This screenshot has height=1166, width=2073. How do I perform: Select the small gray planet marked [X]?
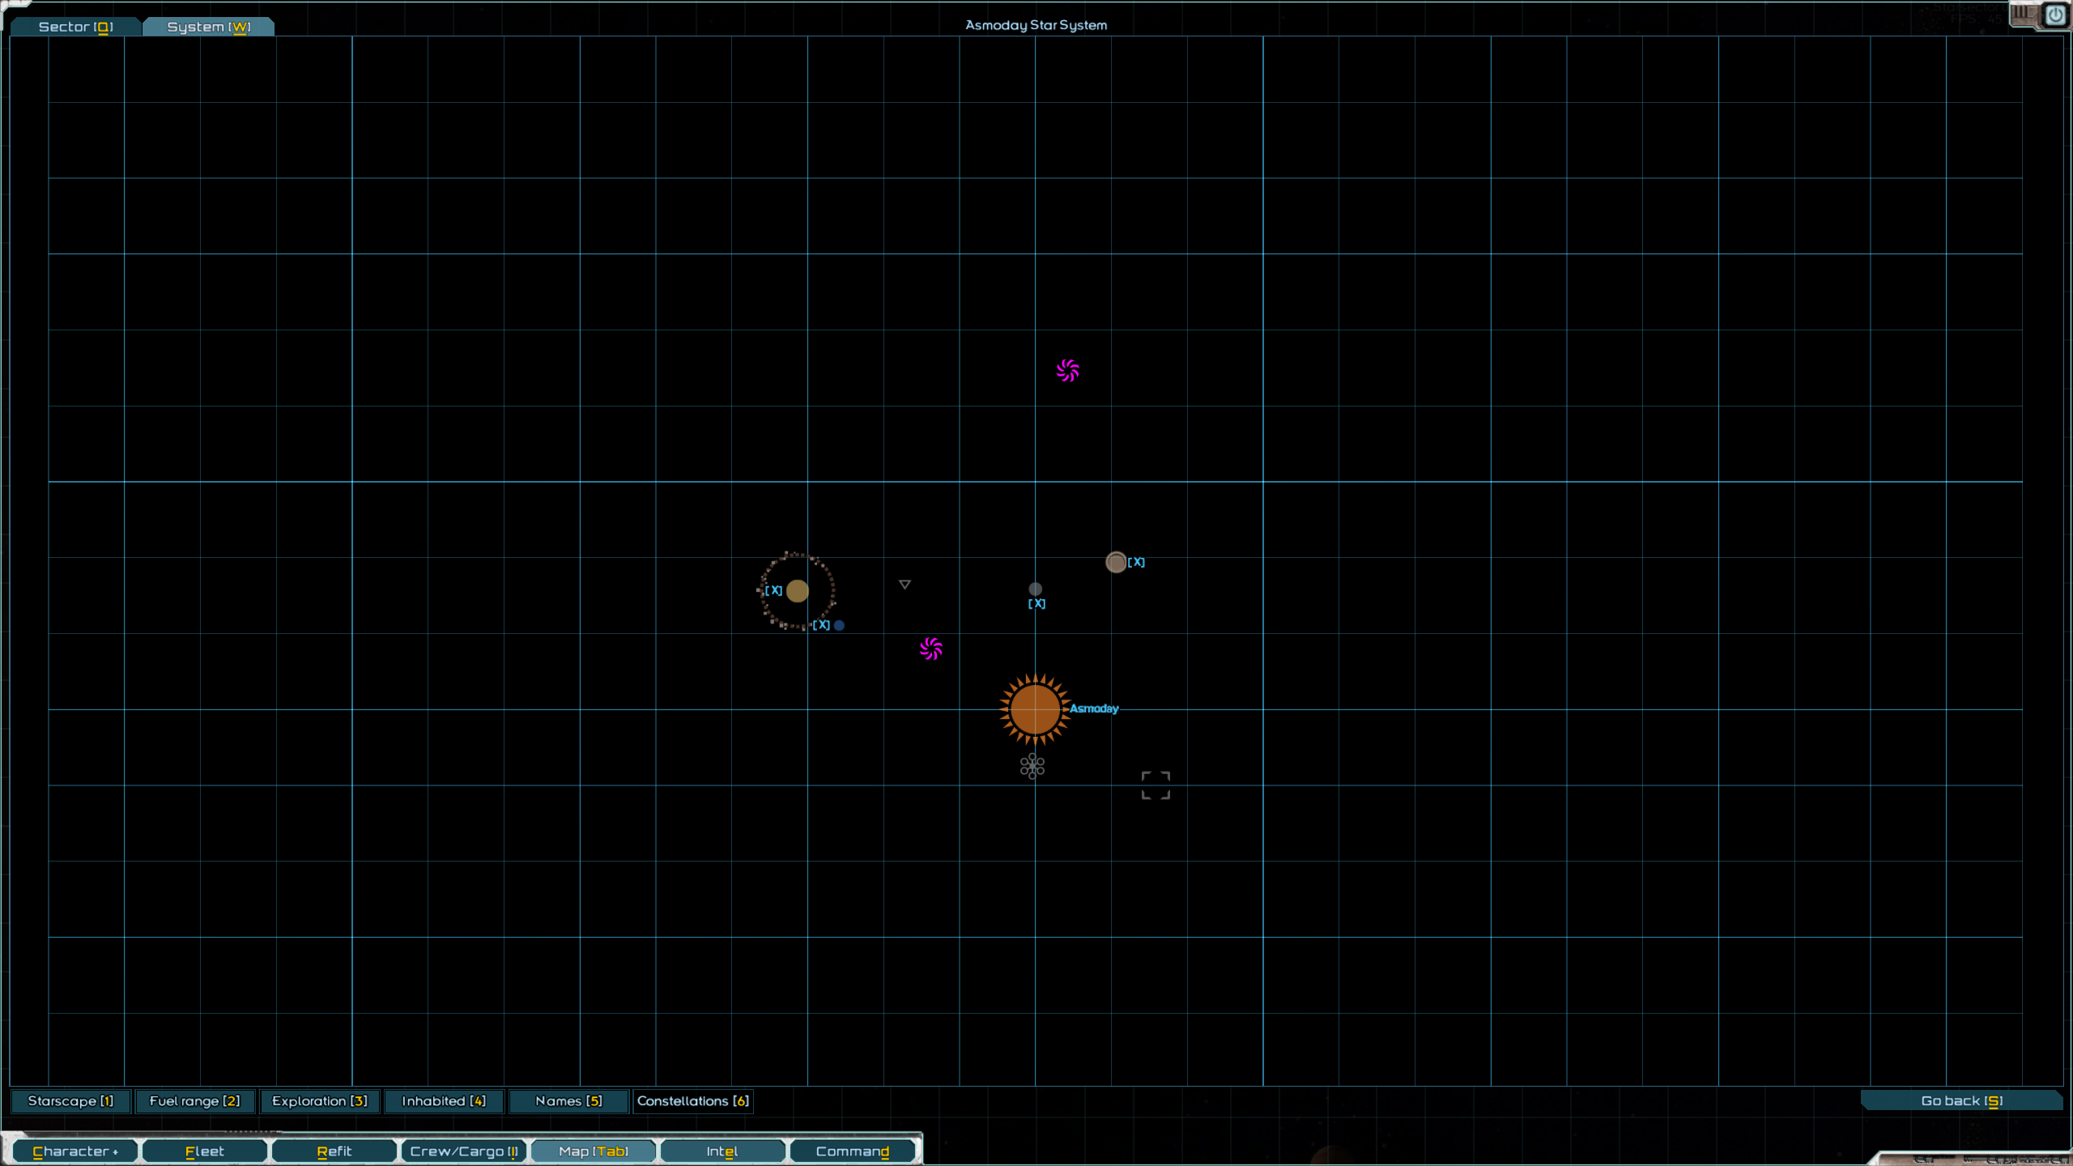[1035, 589]
